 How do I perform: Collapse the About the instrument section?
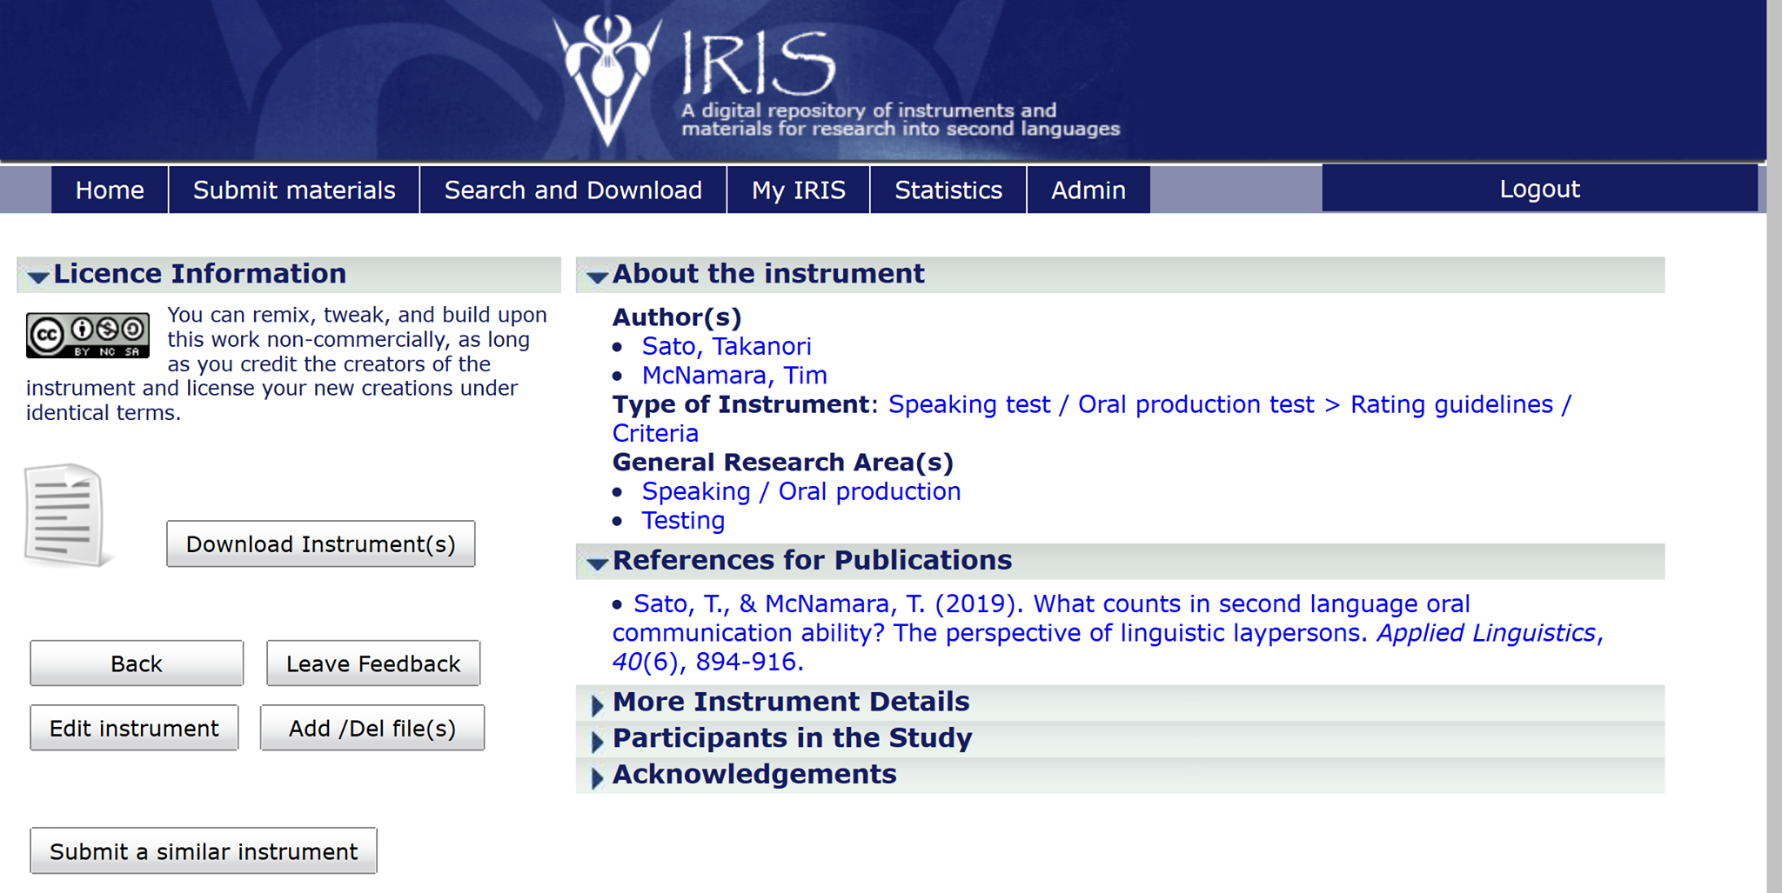coord(1121,274)
